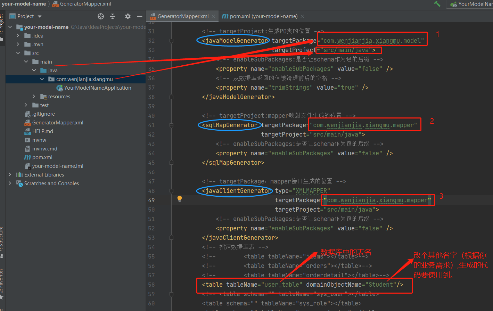This screenshot has height=311, width=493.
Task: Expand the .idea folder
Action: pyautogui.click(x=18, y=36)
